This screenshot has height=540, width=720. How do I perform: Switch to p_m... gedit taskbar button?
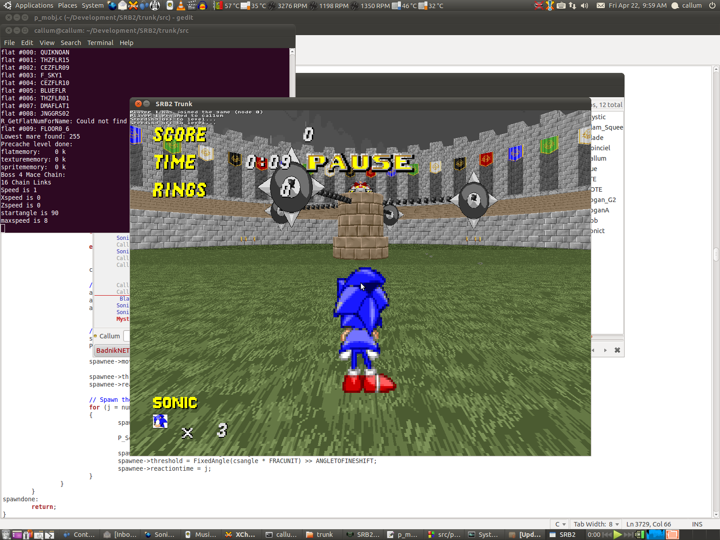(403, 535)
